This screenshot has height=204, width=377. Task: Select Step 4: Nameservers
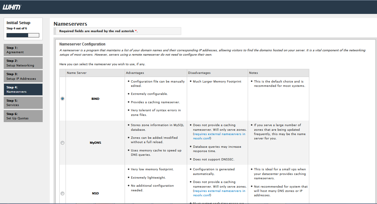coord(23,90)
